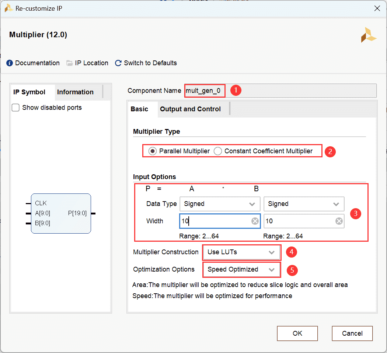This screenshot has width=387, height=353.
Task: Switch to the Output and Control tab
Action: (x=190, y=109)
